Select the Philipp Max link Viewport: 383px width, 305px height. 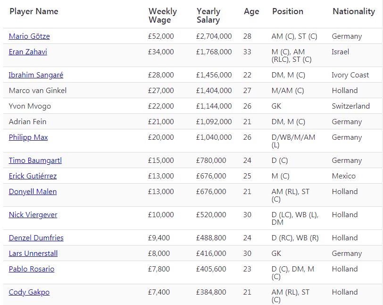pyautogui.click(x=28, y=137)
